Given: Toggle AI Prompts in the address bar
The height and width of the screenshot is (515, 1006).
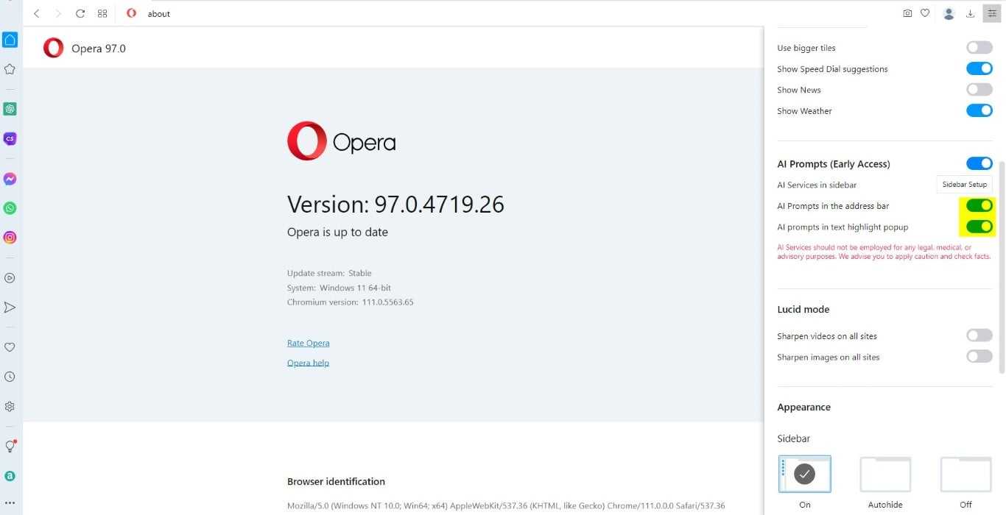Looking at the screenshot, I should coord(979,206).
